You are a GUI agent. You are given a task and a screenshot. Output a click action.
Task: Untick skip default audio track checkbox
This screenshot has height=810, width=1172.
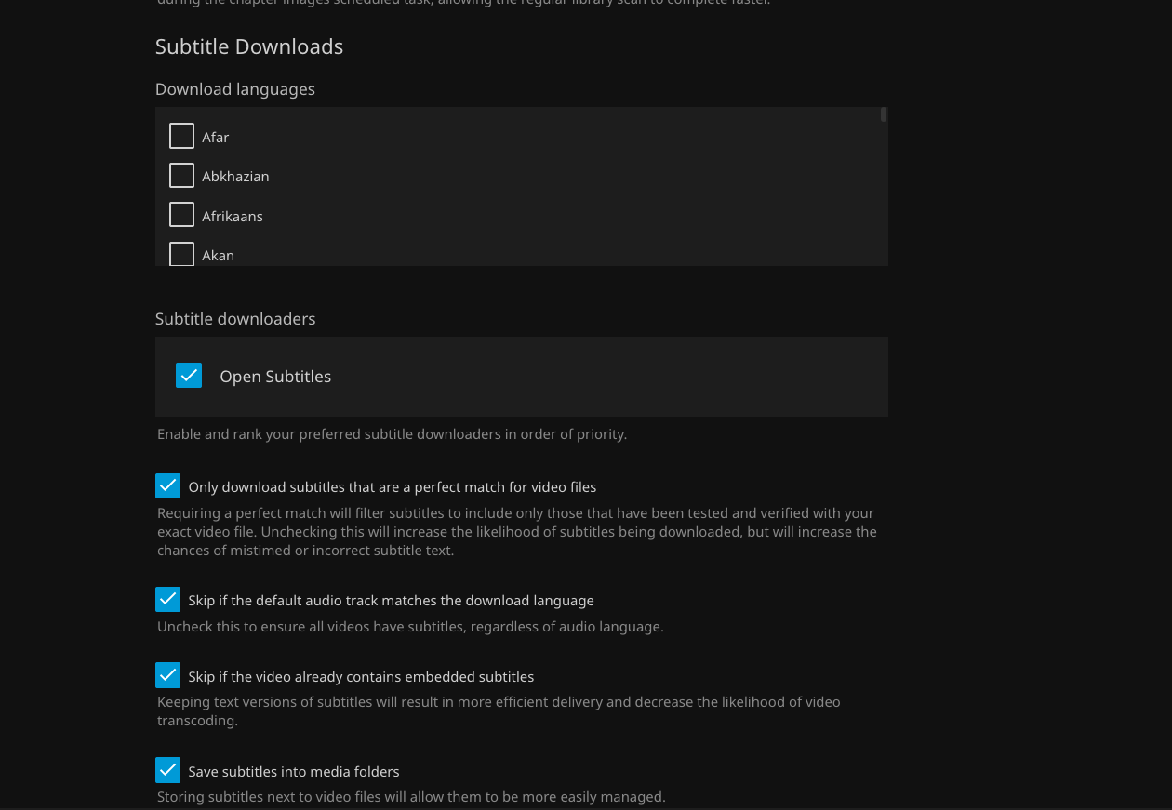167,599
